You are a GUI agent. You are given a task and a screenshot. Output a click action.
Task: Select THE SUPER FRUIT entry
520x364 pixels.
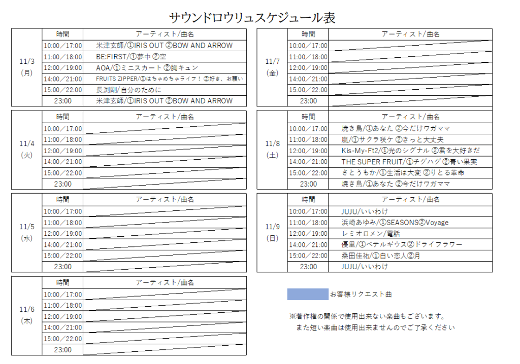coord(409,162)
